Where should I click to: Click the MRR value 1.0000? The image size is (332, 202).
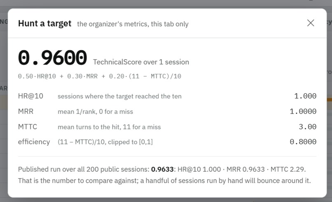pyautogui.click(x=303, y=111)
